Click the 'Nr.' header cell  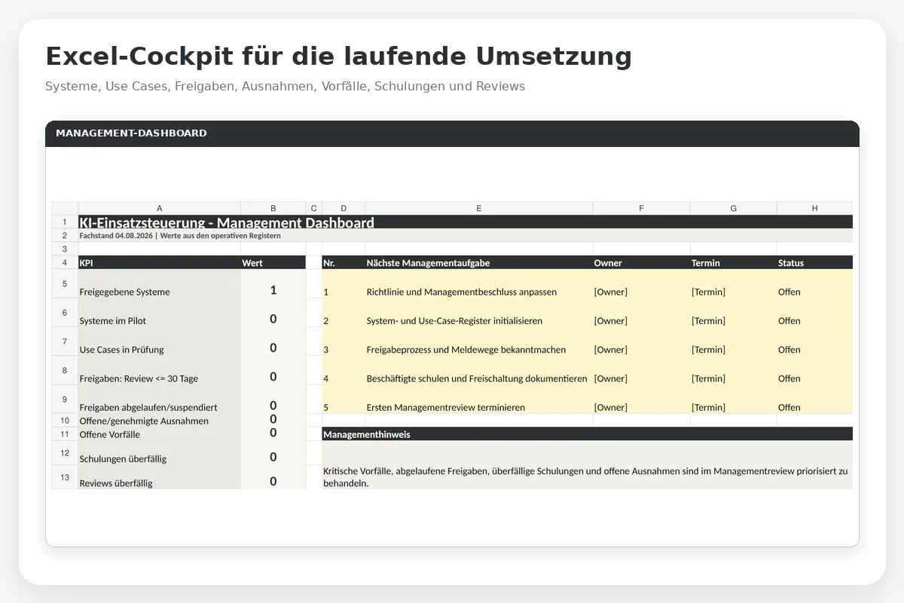click(x=344, y=262)
